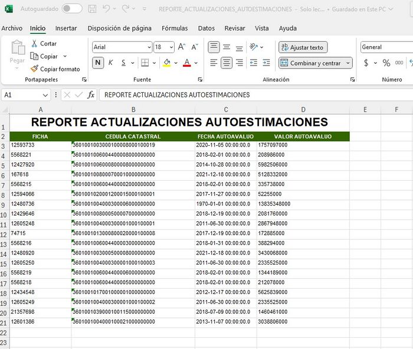The width and height of the screenshot is (413, 349).
Task: Toggle bold (N) formatting
Action: [98, 63]
